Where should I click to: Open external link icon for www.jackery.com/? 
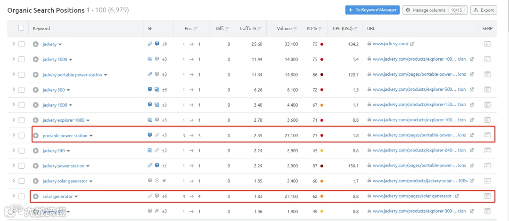point(412,44)
